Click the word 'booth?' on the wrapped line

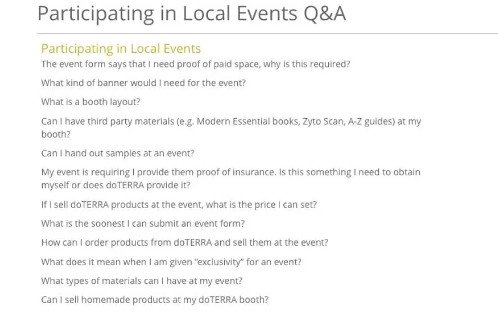[x=56, y=134]
